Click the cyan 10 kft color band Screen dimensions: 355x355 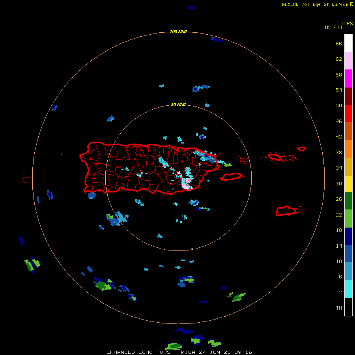(x=348, y=289)
